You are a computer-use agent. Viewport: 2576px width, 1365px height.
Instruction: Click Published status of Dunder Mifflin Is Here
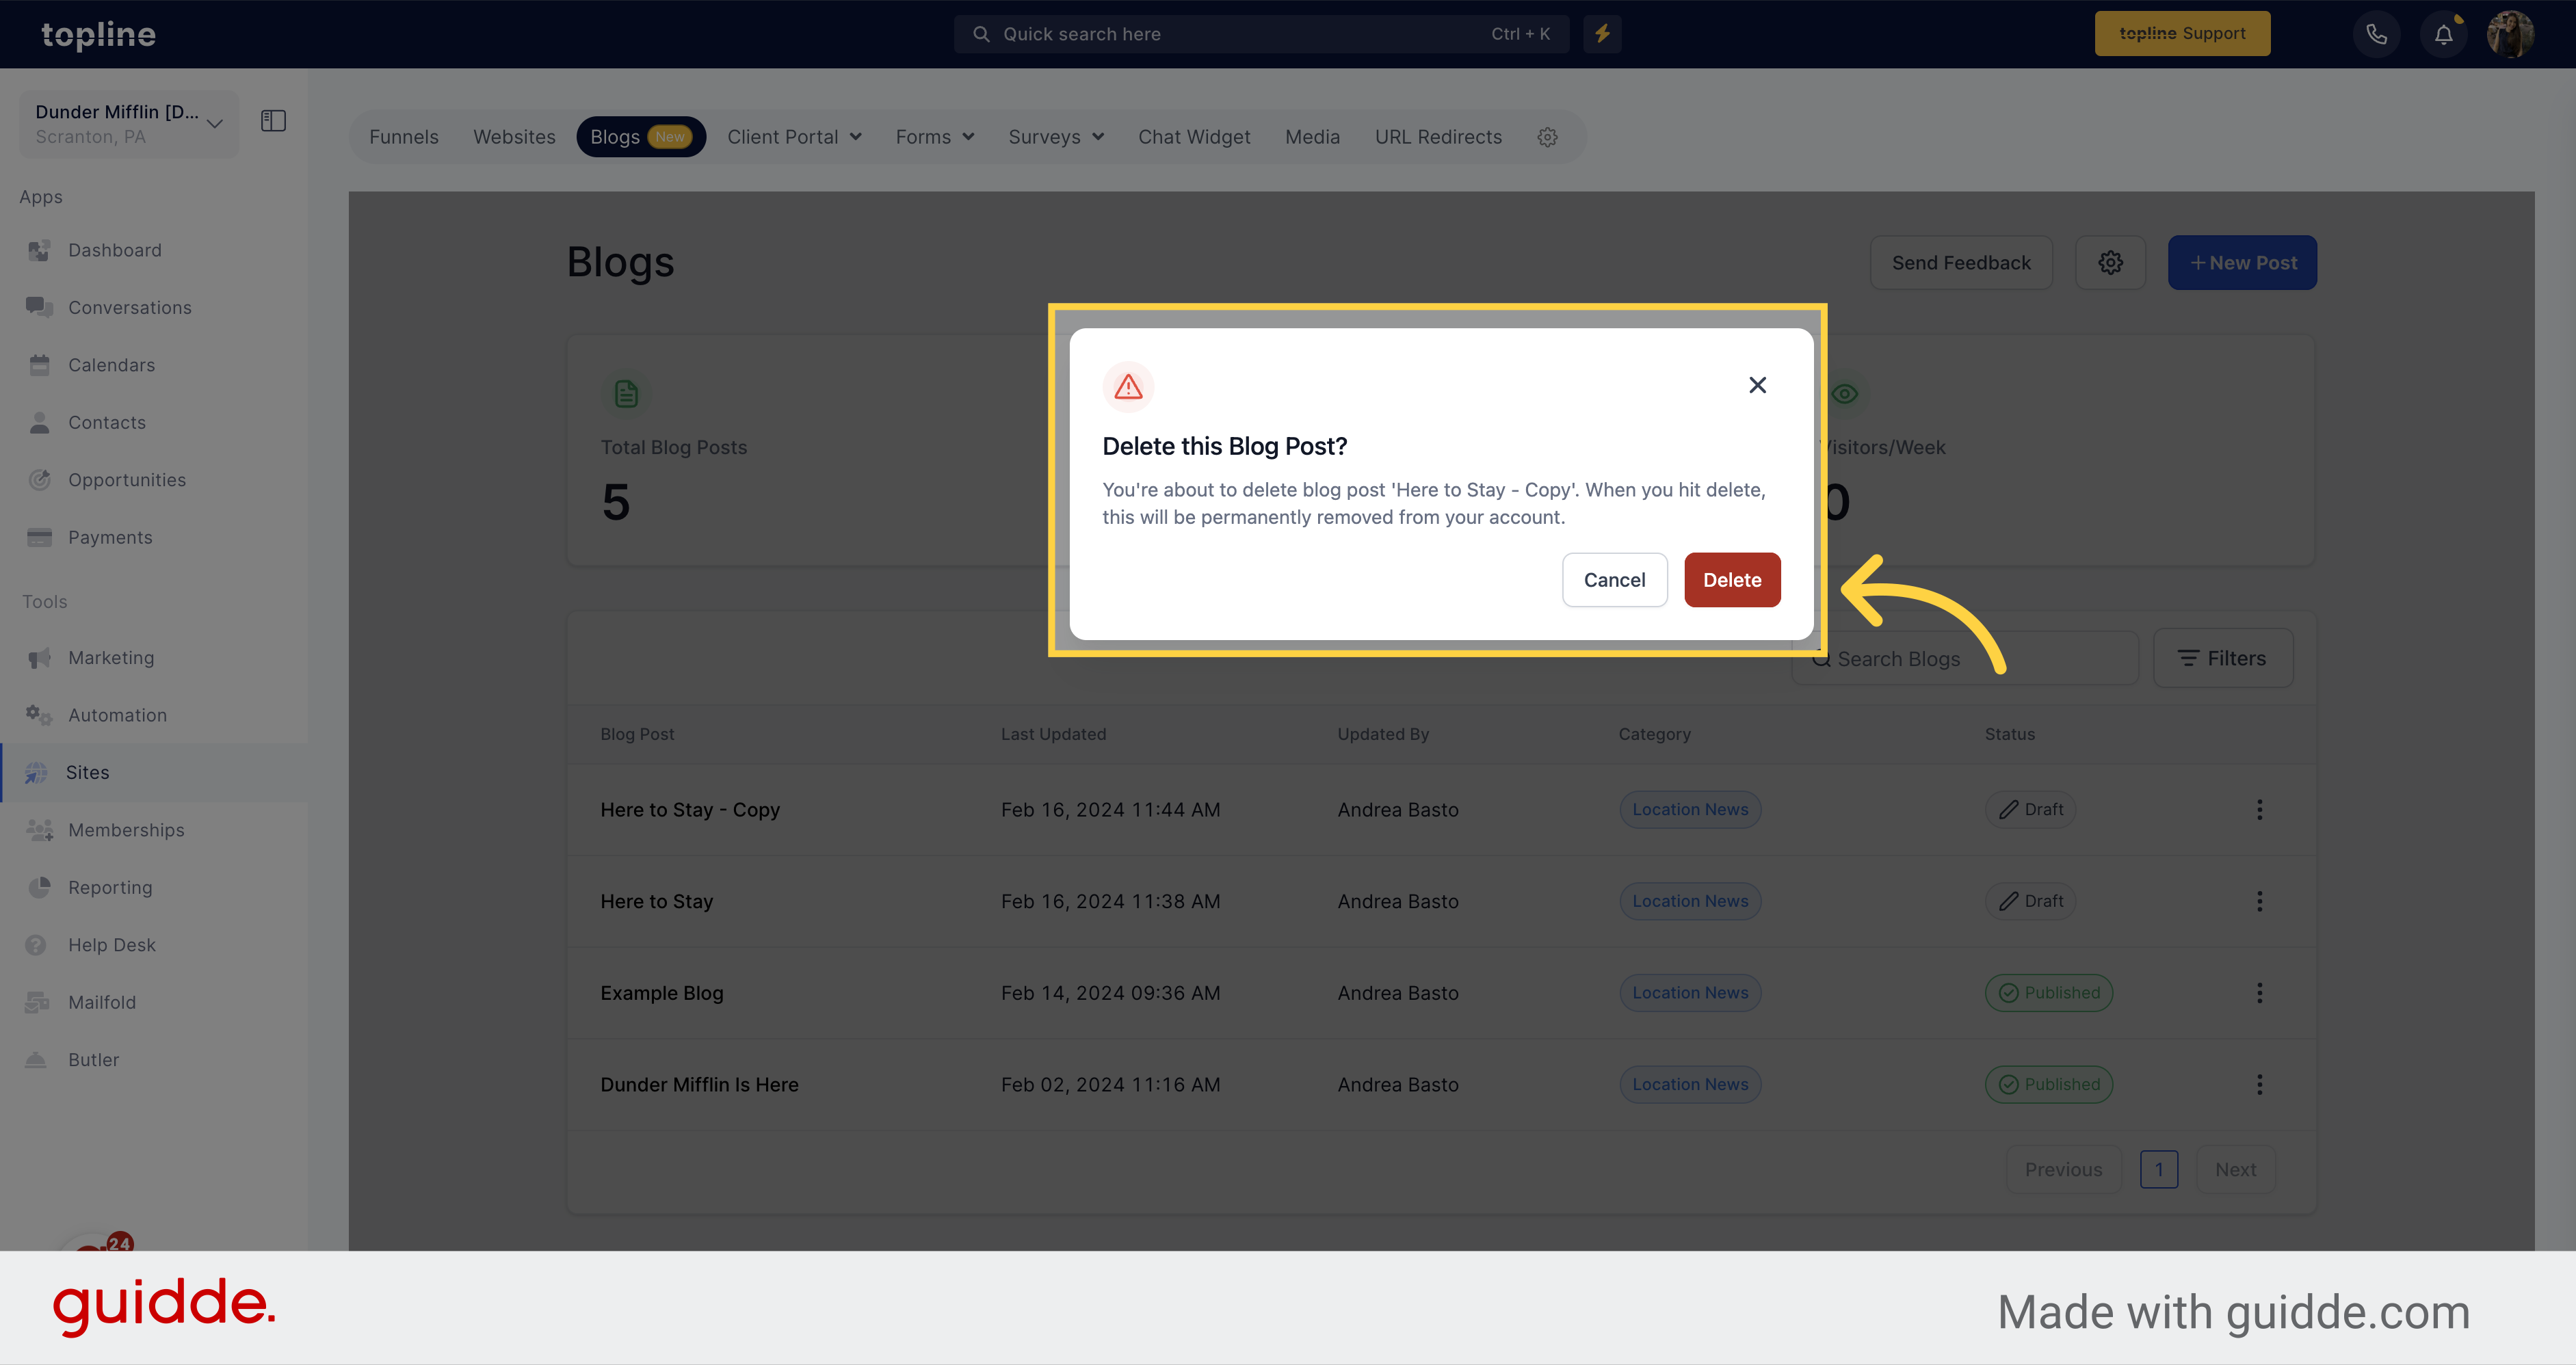[x=2048, y=1085]
